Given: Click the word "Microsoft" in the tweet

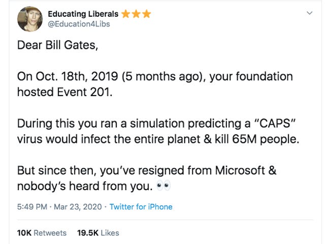Looking at the screenshot, I should coord(240,170).
